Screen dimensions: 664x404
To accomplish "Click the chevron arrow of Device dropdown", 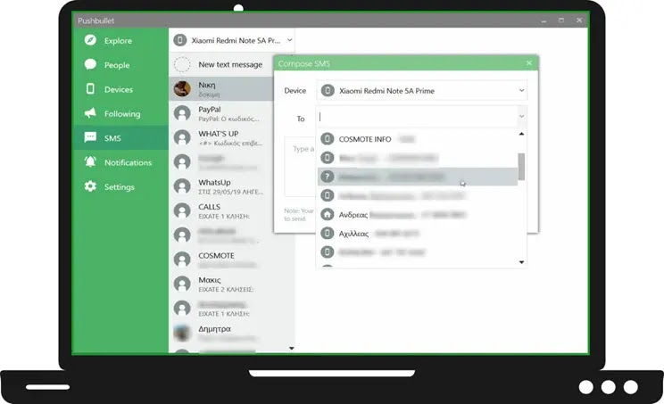I will [521, 91].
